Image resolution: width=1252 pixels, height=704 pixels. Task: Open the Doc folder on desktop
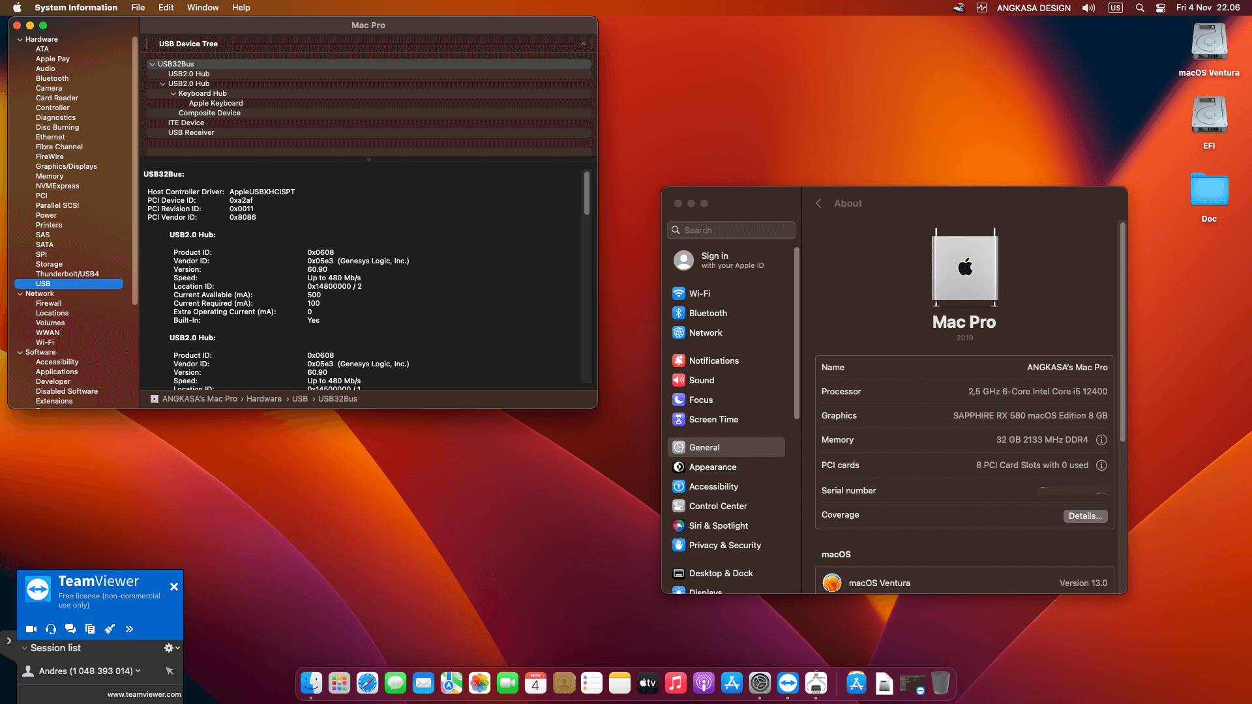[1209, 196]
